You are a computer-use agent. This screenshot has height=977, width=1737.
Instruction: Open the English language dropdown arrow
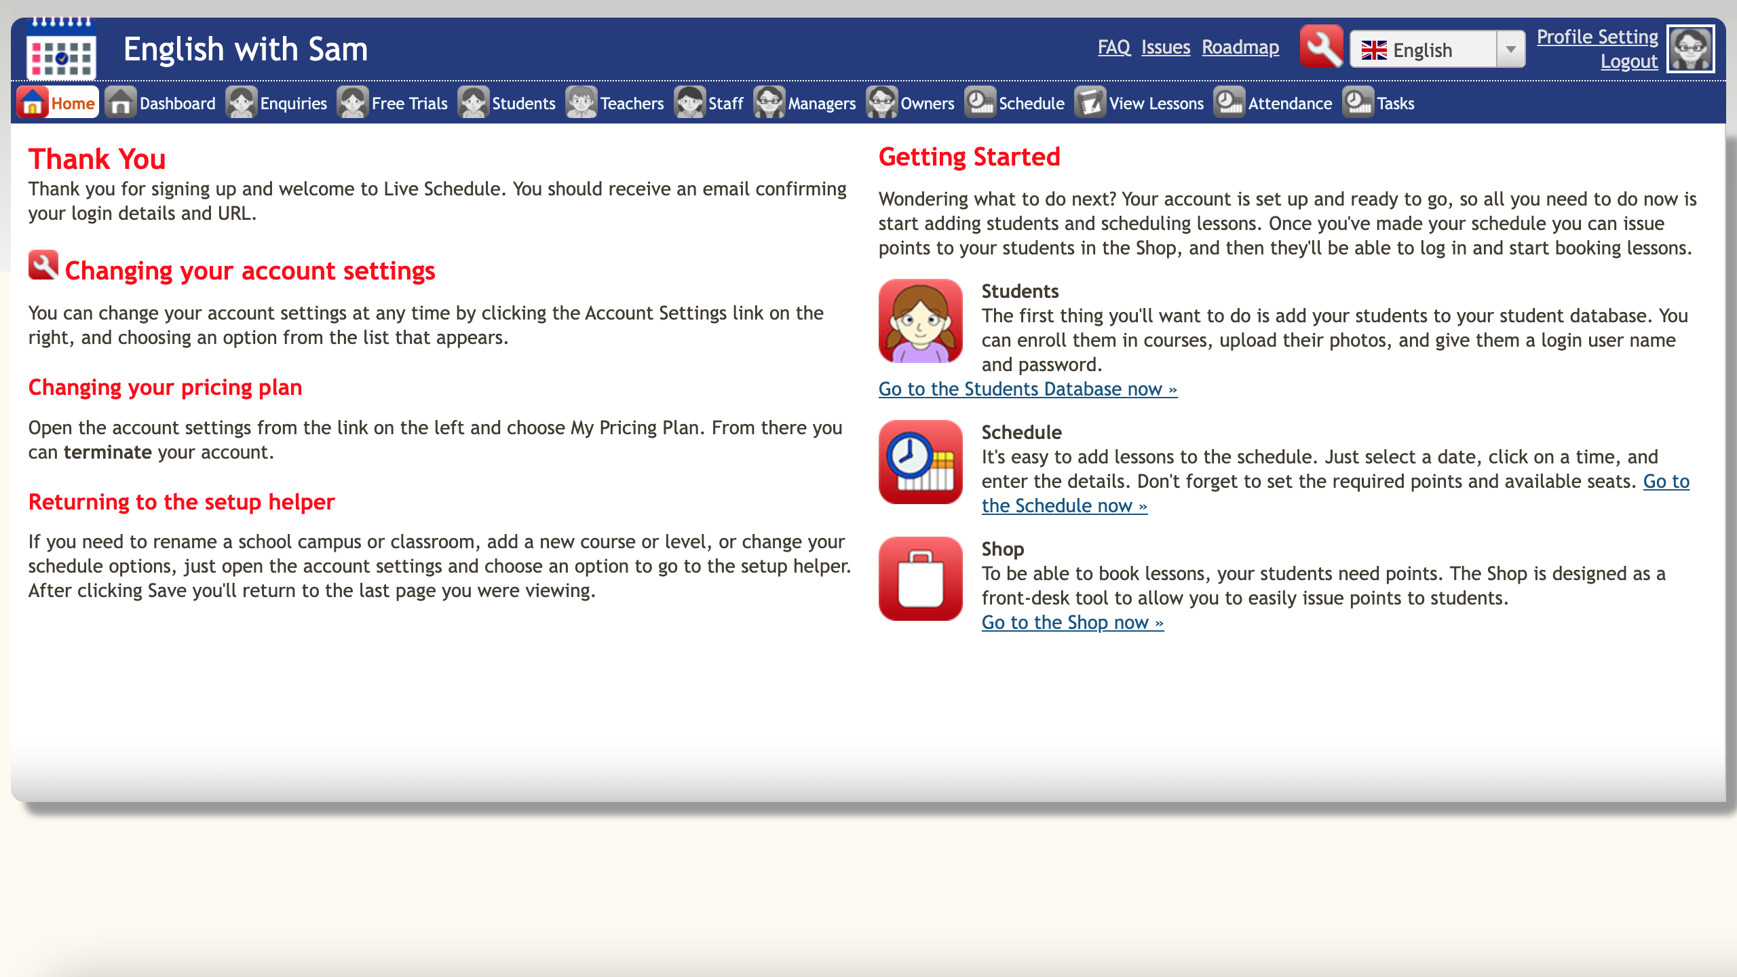1510,50
